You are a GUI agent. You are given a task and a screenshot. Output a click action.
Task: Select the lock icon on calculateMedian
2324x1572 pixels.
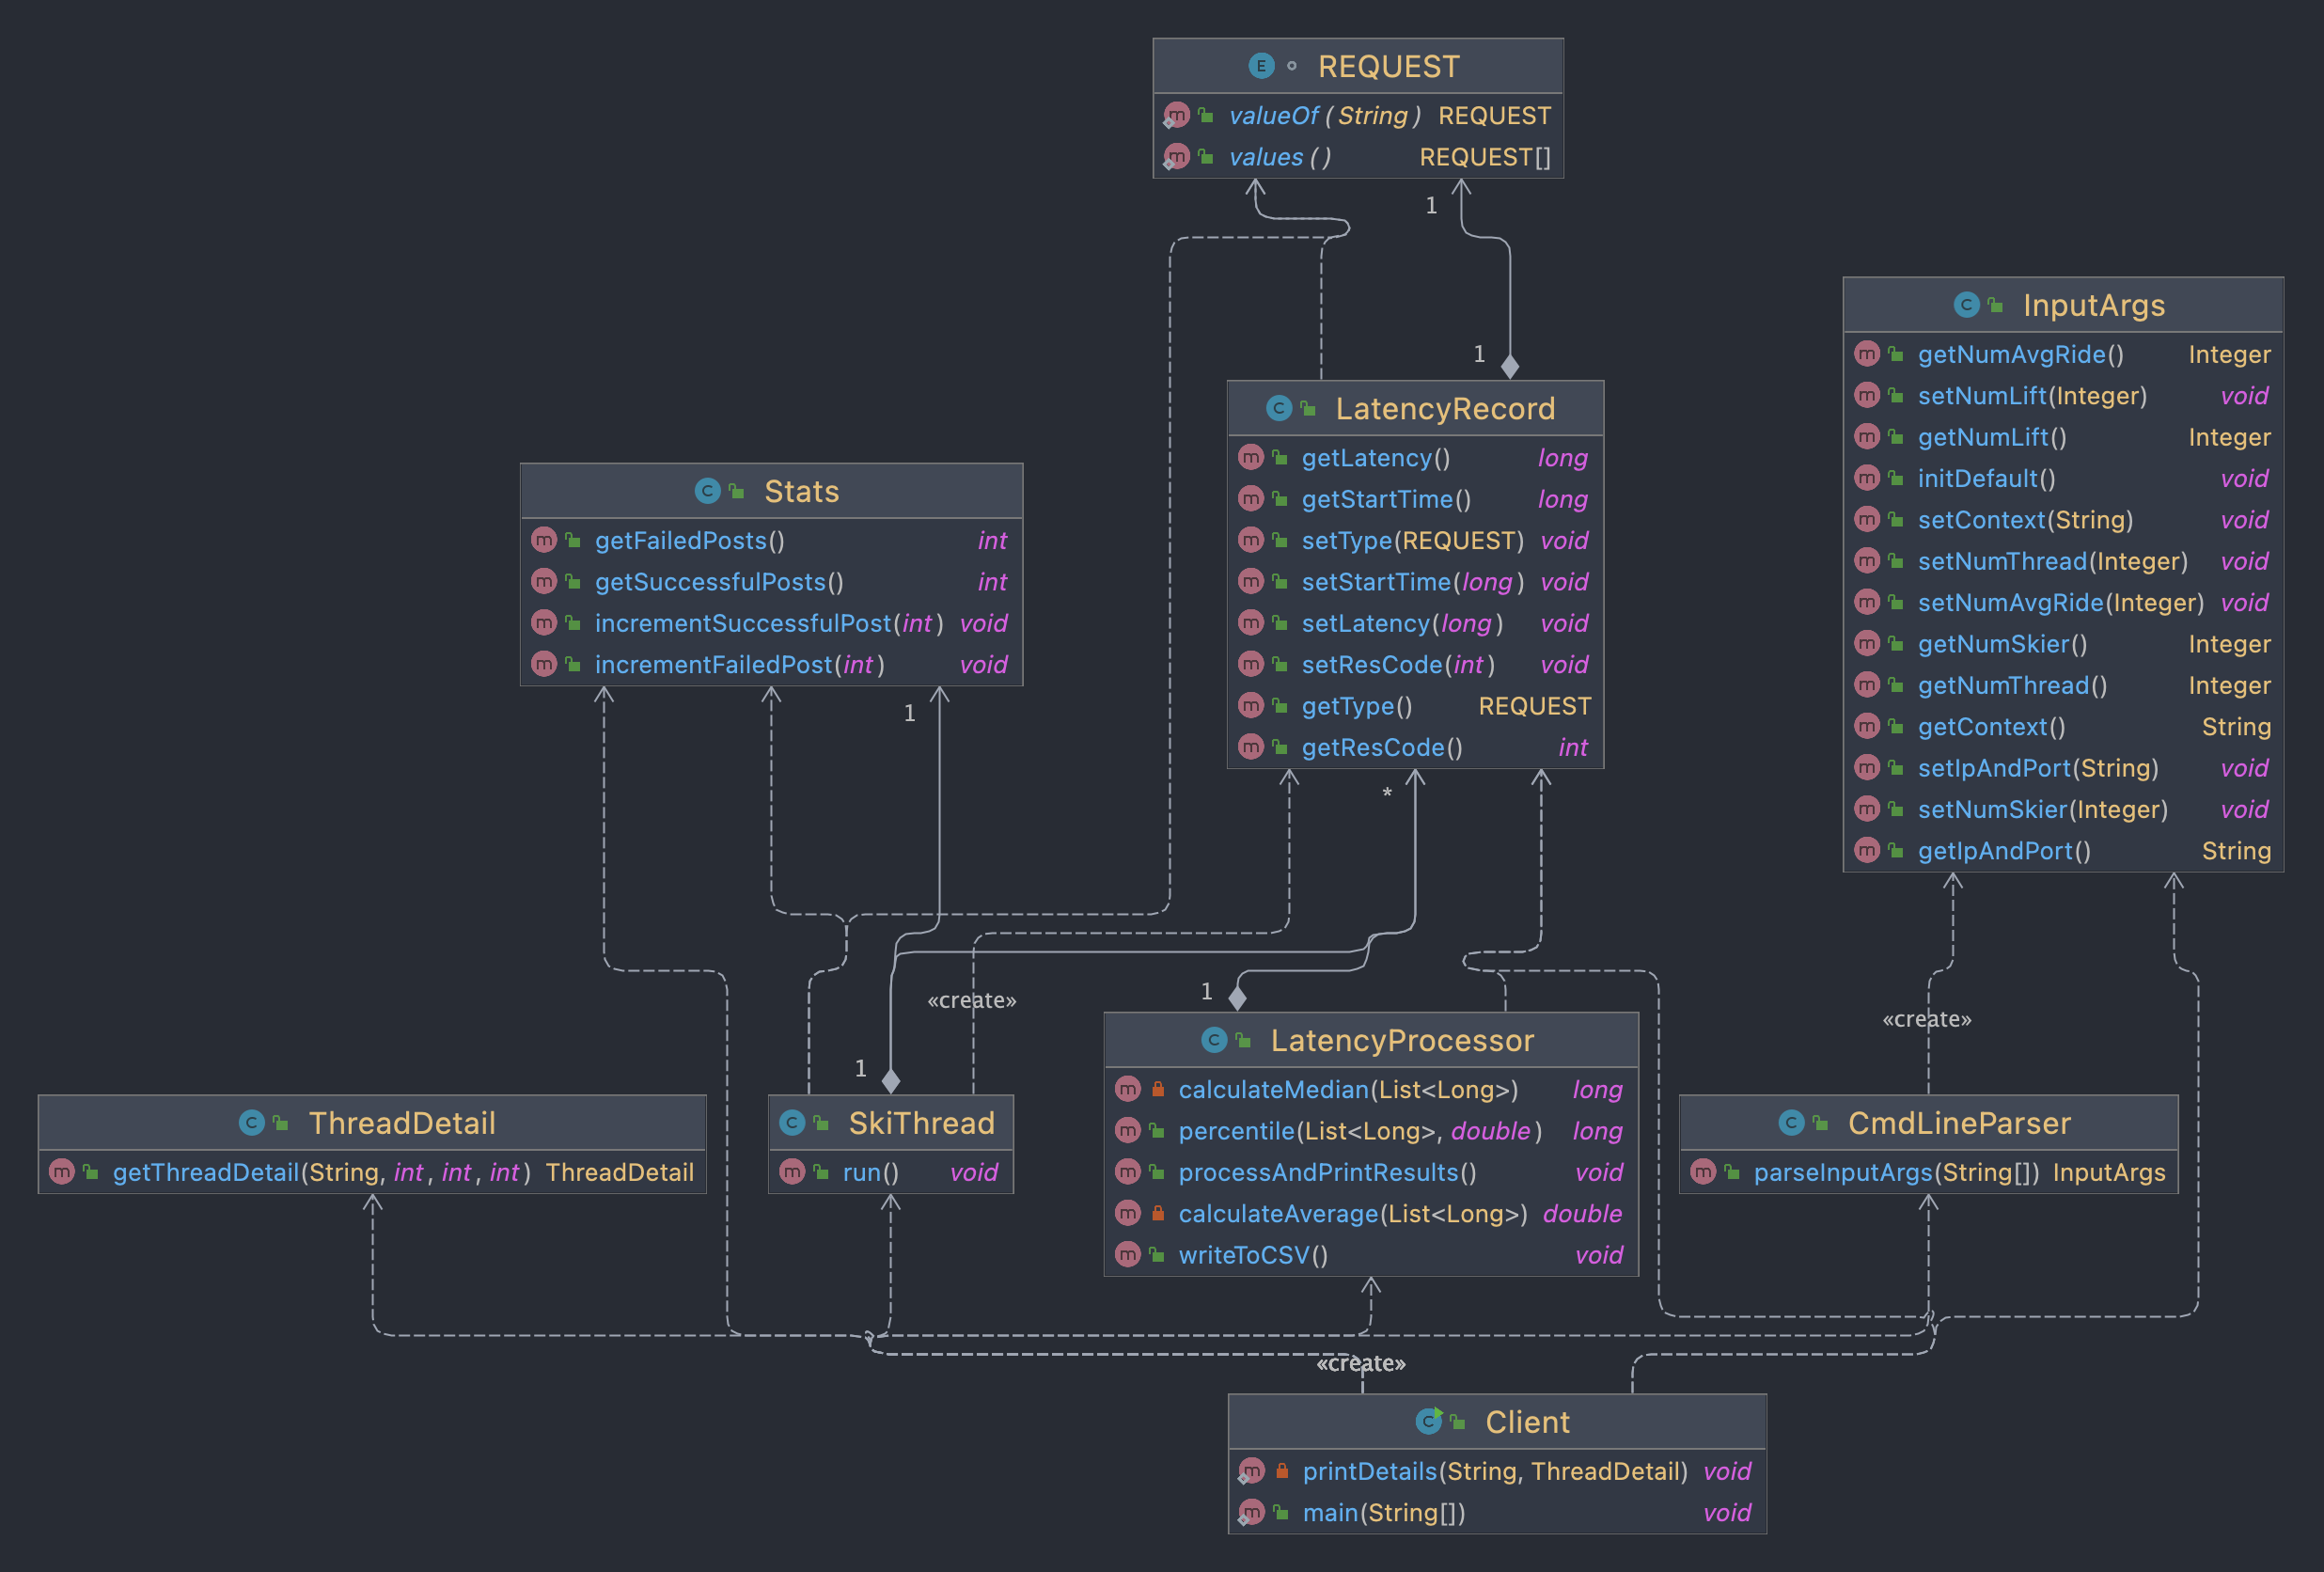pos(1157,1089)
